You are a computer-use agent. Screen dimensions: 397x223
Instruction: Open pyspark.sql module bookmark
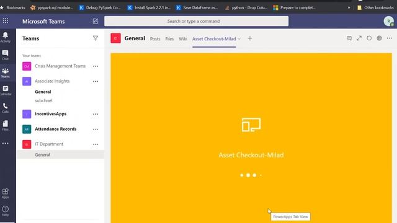pos(51,7)
